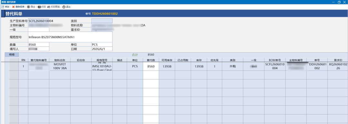Select the row header of row 1
Viewport: 348px width, 124px height.
coord(14,66)
